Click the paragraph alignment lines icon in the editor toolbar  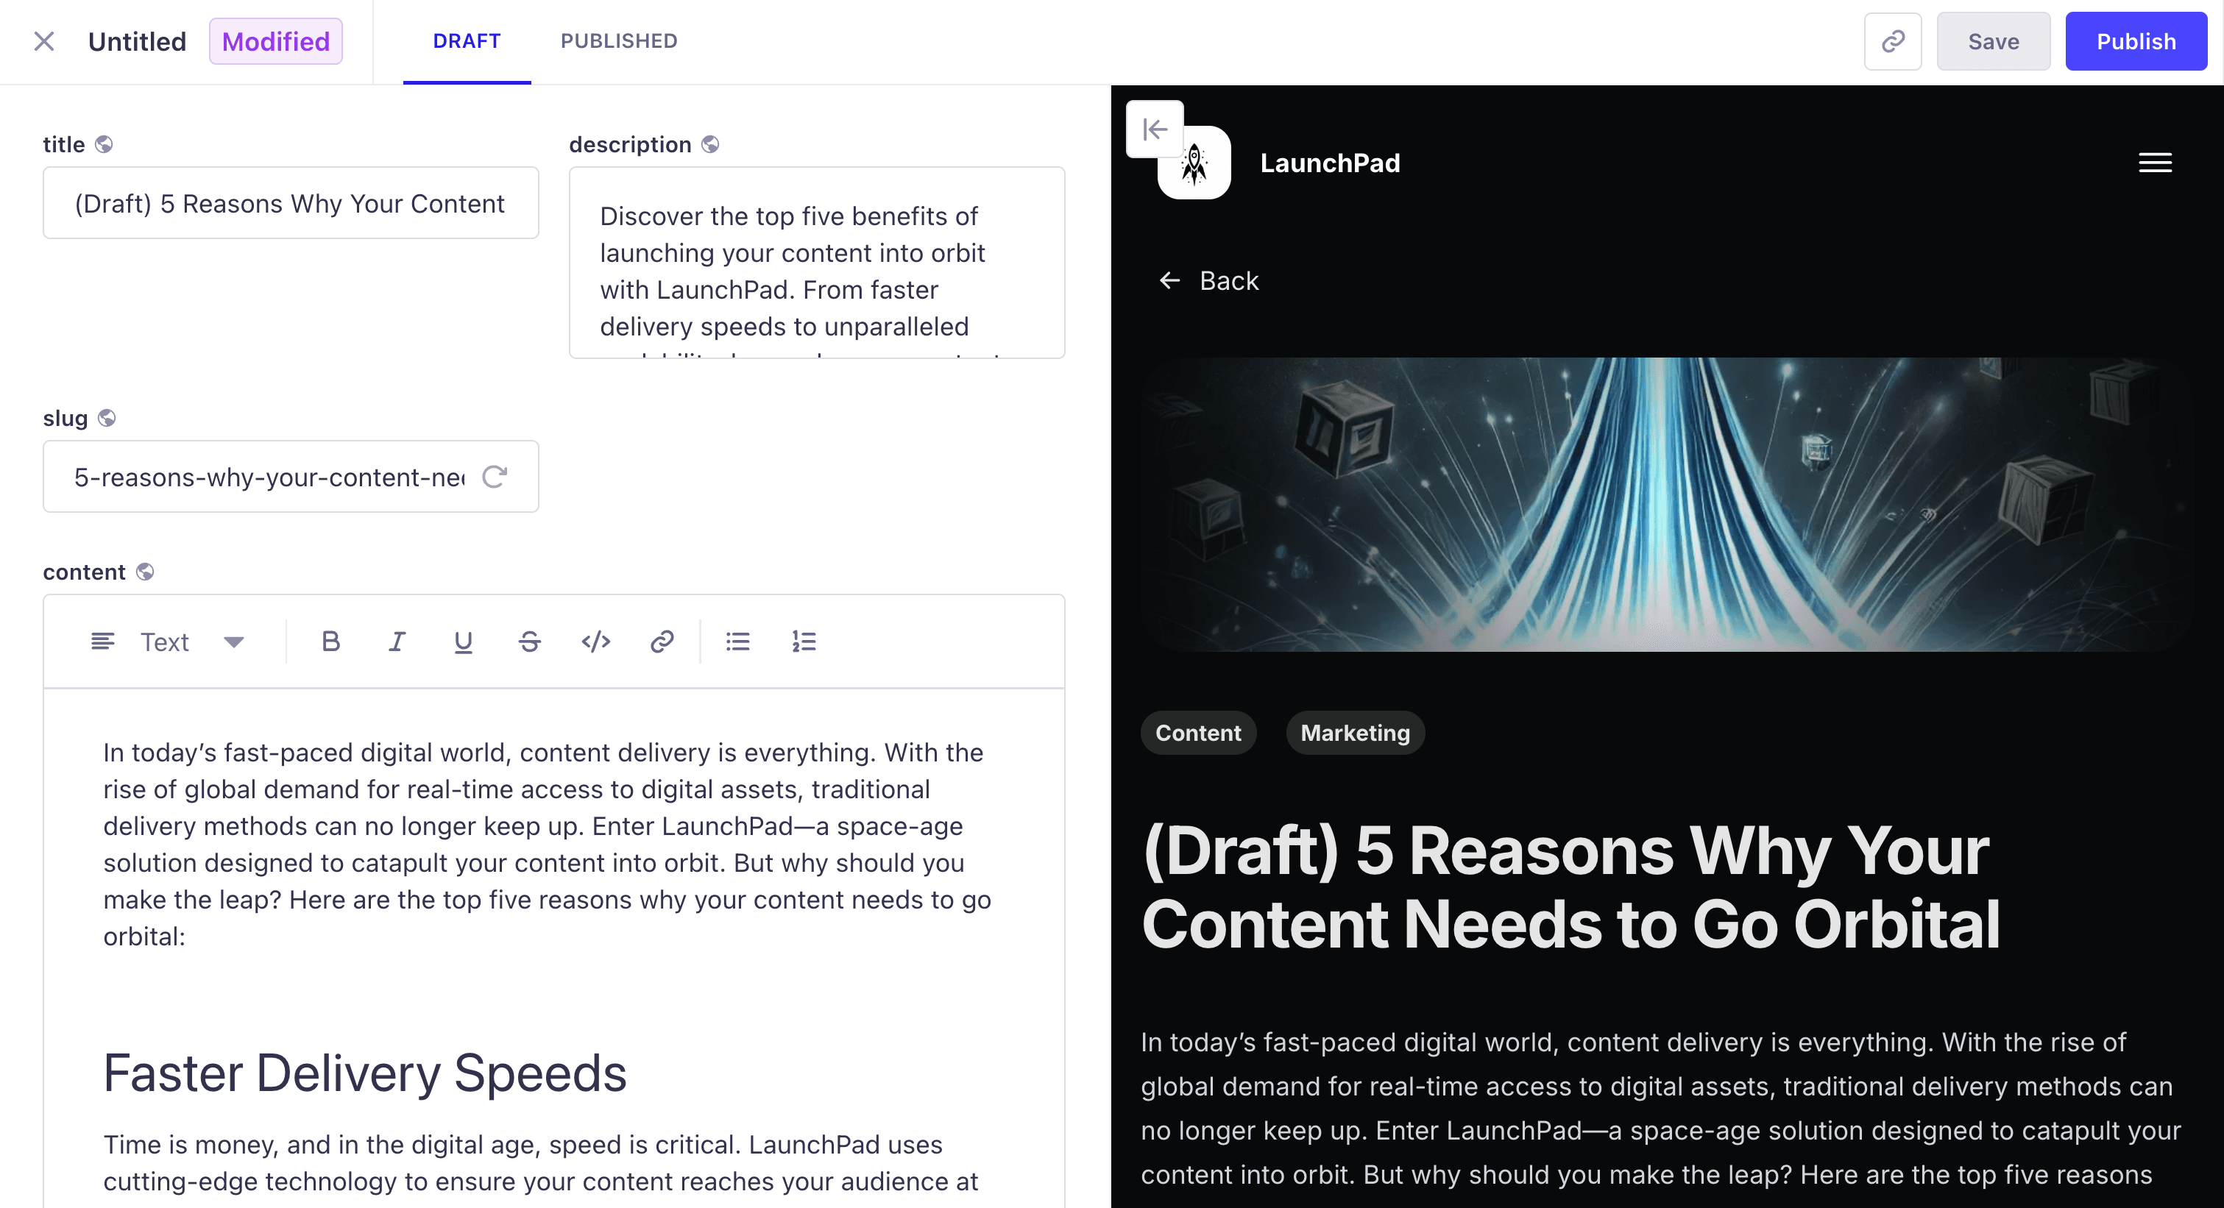pyautogui.click(x=103, y=642)
